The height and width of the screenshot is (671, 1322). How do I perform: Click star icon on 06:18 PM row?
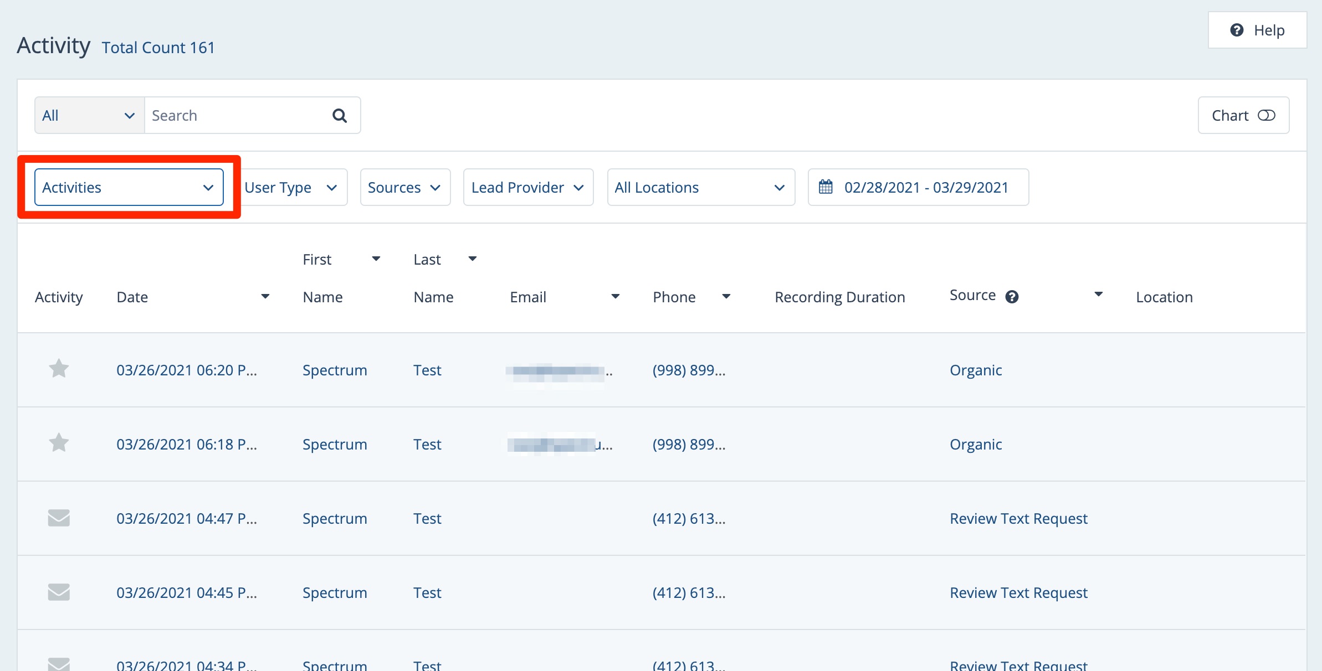tap(59, 443)
